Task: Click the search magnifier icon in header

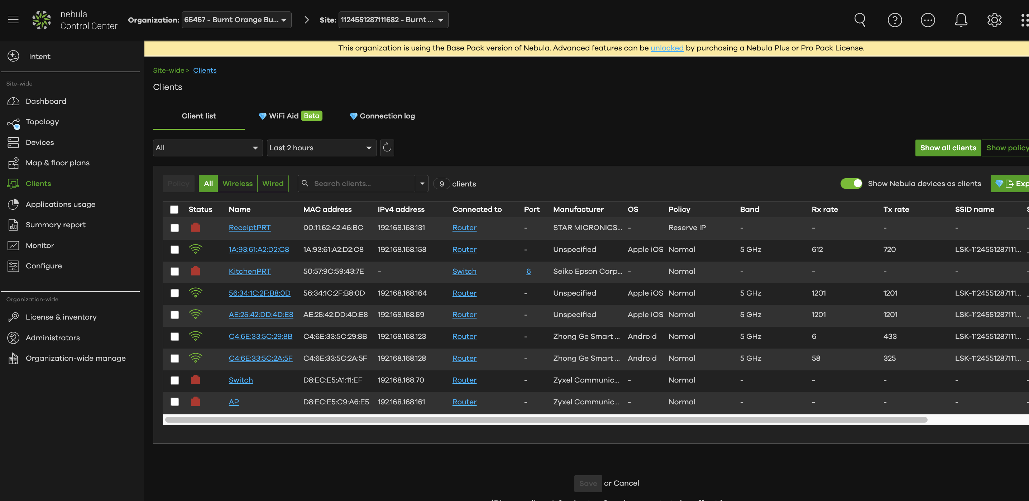Action: pos(860,20)
